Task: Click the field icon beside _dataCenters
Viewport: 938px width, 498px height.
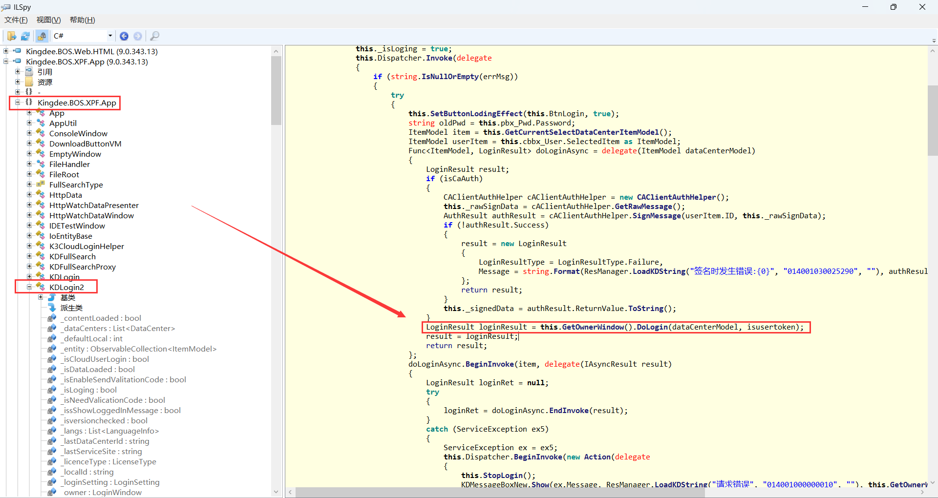Action: (52, 328)
